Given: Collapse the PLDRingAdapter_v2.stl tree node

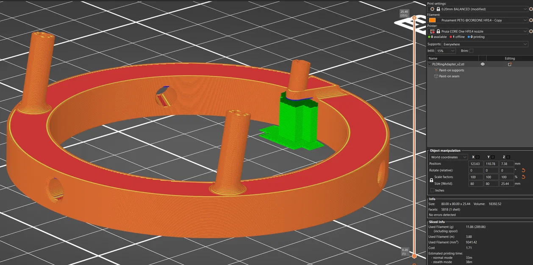Looking at the screenshot, I should 429,64.
